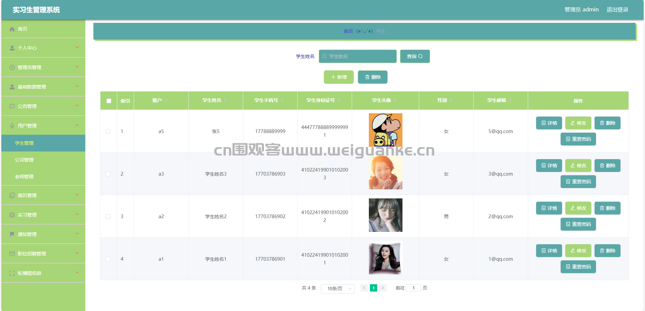Open the 10条/页 page size dropdown
The image size is (645, 311).
pos(338,289)
